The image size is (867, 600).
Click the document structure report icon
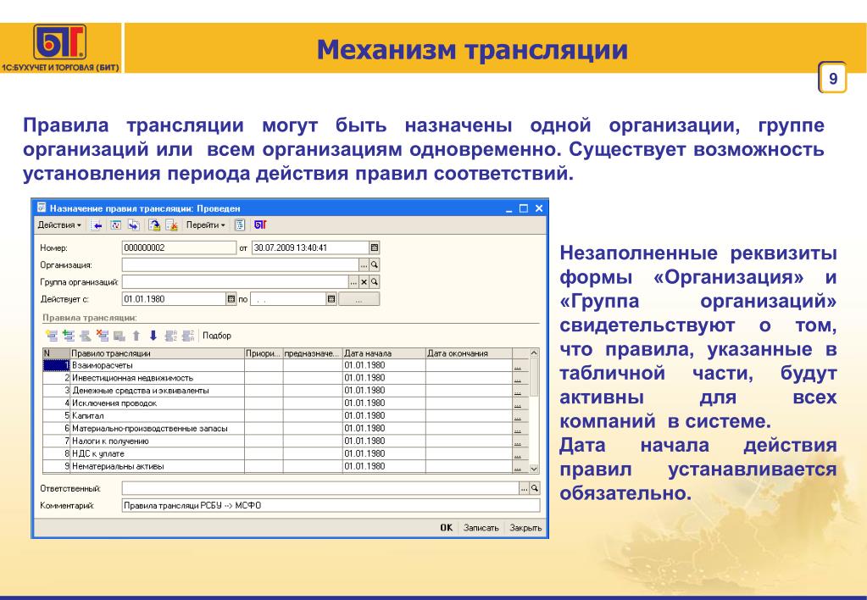(240, 225)
